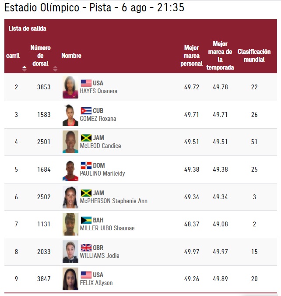Click Dominican flag beside PAULINO Marileidy

point(86,166)
